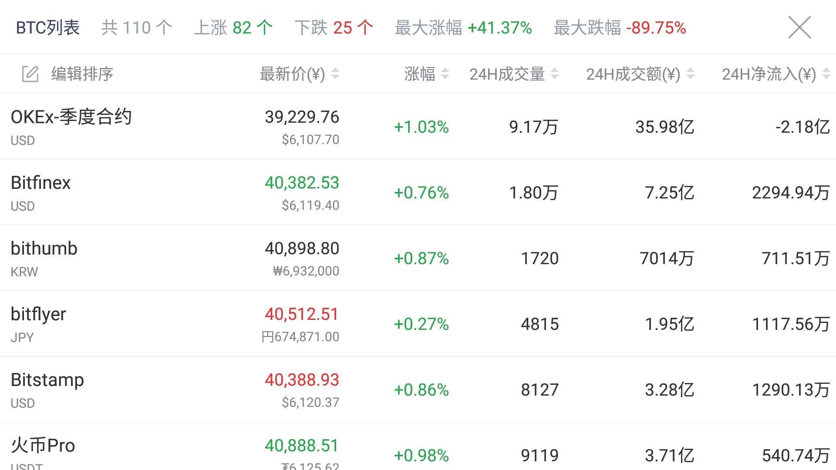
Task: Click bitflyer price 40,512.51
Action: tap(302, 314)
